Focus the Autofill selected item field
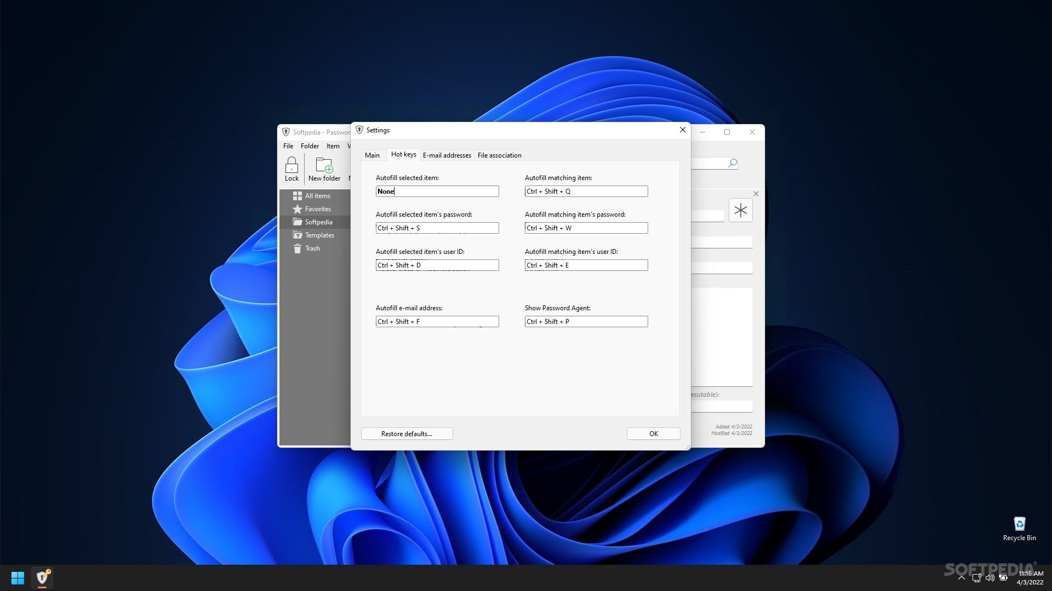The height and width of the screenshot is (591, 1052). 437,192
